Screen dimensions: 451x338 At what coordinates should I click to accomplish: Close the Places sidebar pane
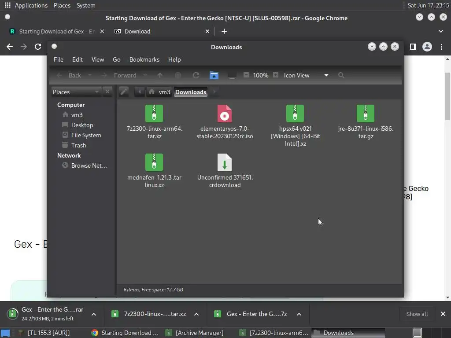point(107,92)
